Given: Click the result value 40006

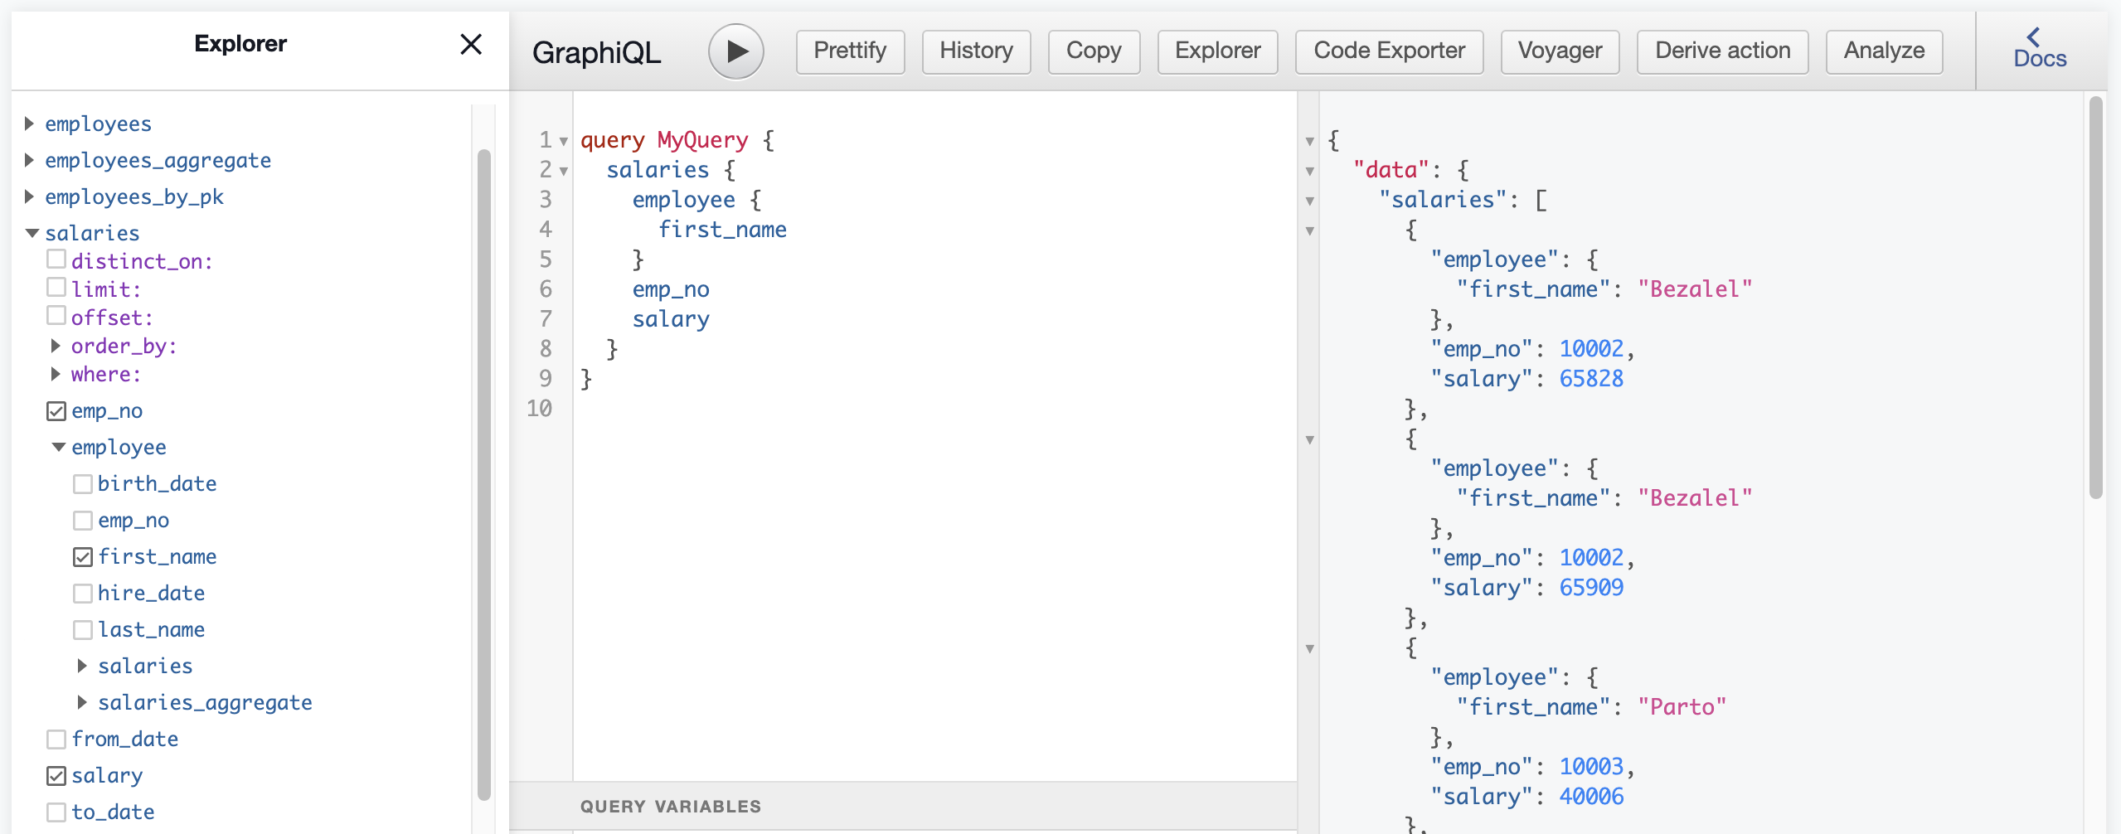Looking at the screenshot, I should 1591,797.
